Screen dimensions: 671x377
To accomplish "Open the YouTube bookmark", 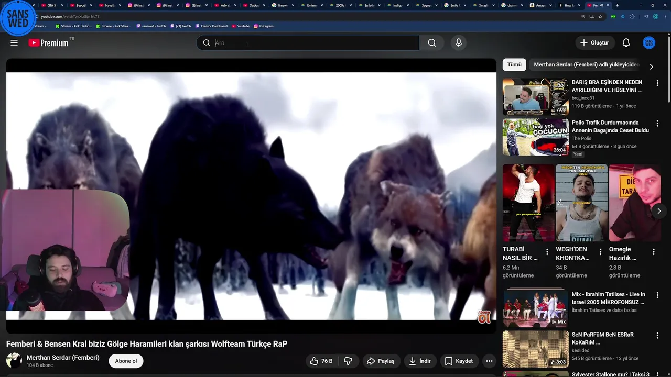I will pos(241,26).
